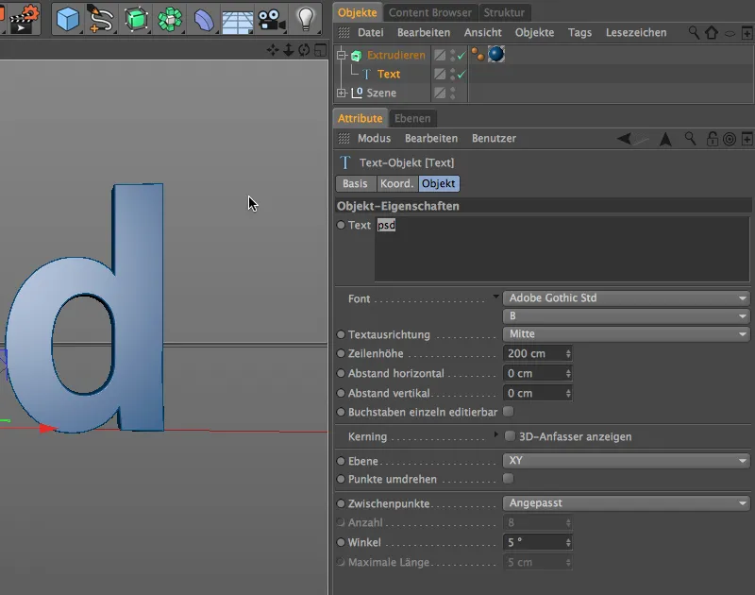
Task: Click the Object Manager home icon
Action: click(x=712, y=33)
